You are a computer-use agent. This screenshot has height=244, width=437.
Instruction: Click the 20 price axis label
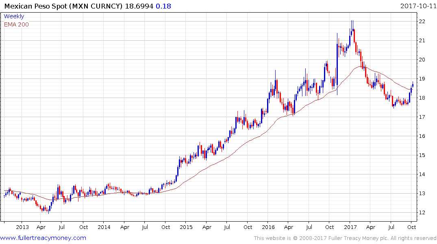click(x=422, y=60)
